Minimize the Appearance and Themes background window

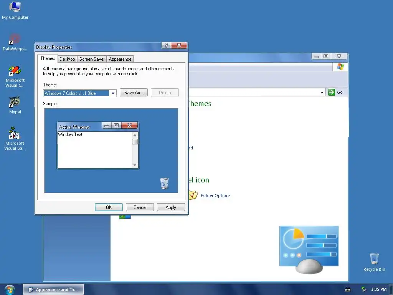tap(316, 56)
